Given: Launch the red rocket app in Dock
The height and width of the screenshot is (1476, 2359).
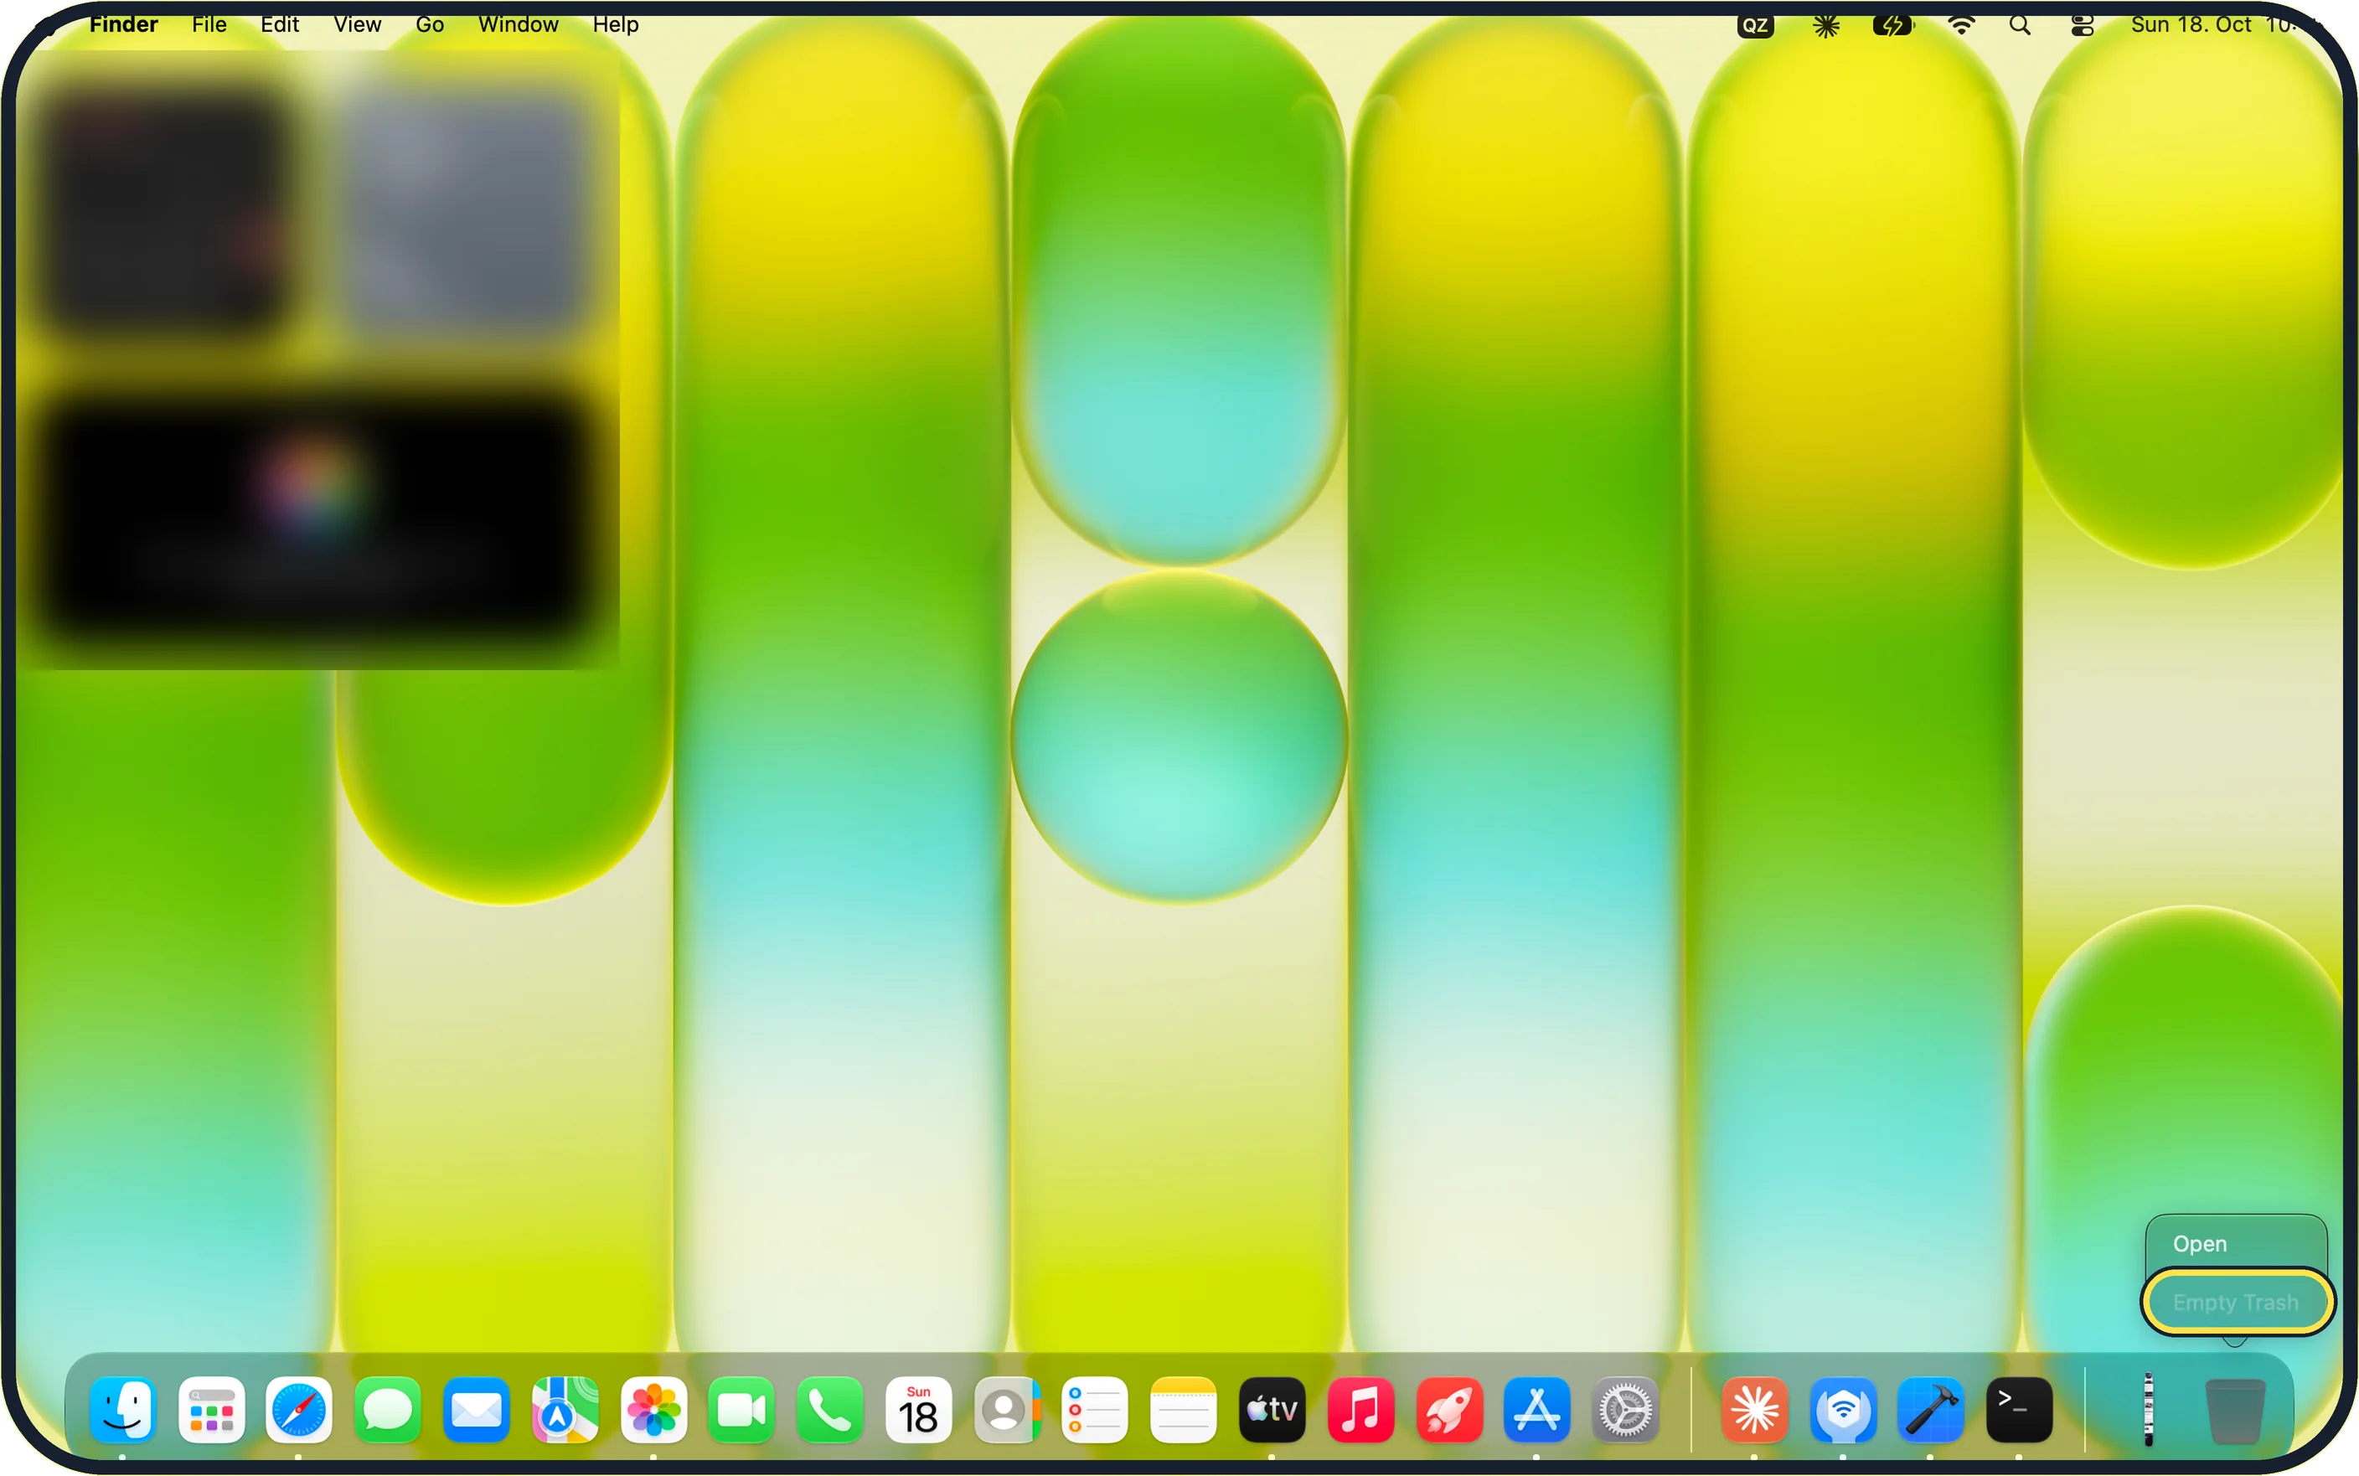Looking at the screenshot, I should 1448,1410.
